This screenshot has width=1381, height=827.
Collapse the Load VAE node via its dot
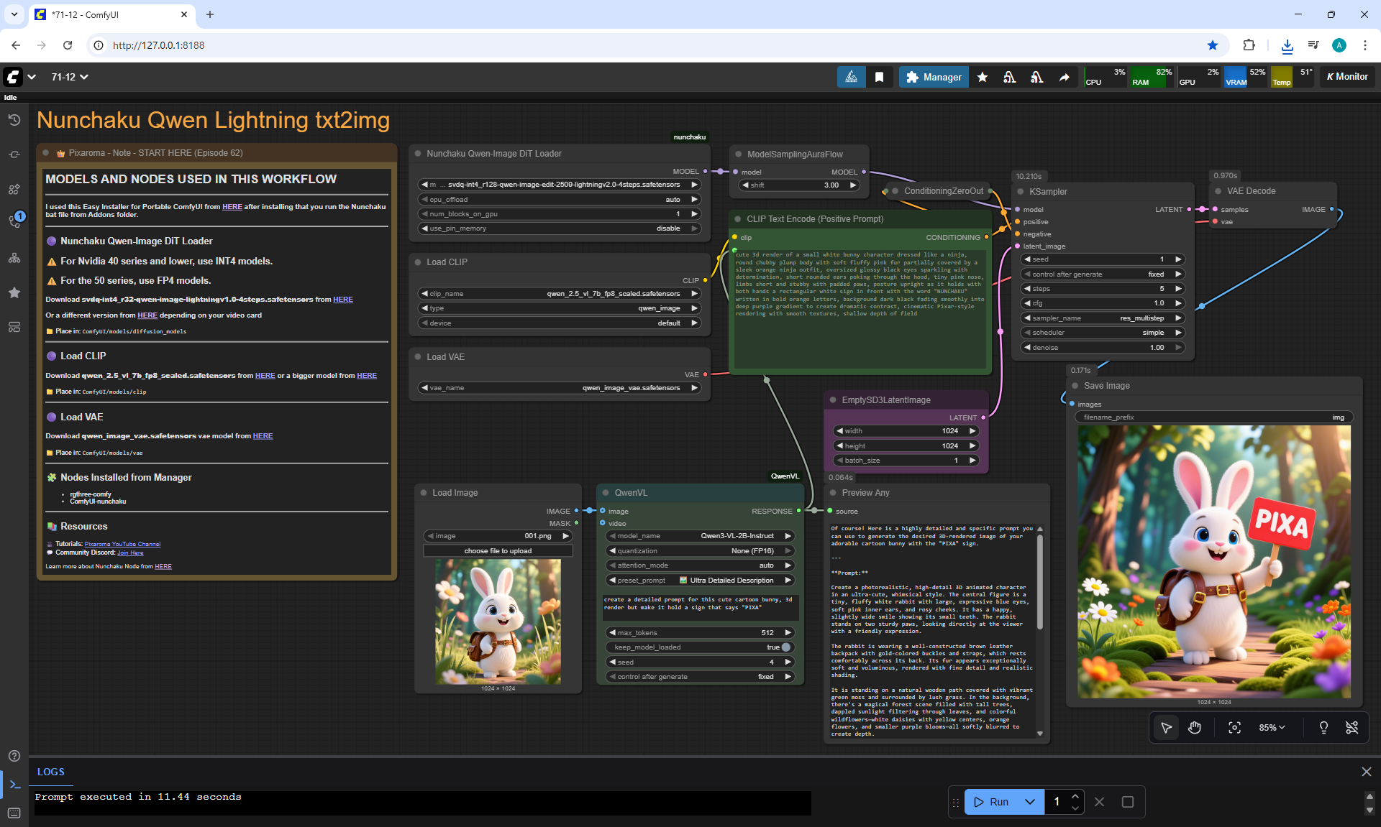coord(418,357)
